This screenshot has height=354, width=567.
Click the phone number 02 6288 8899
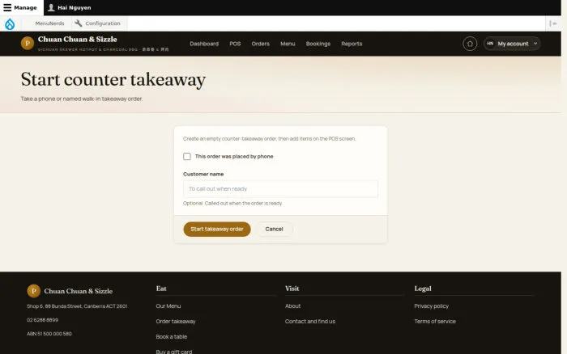point(42,320)
